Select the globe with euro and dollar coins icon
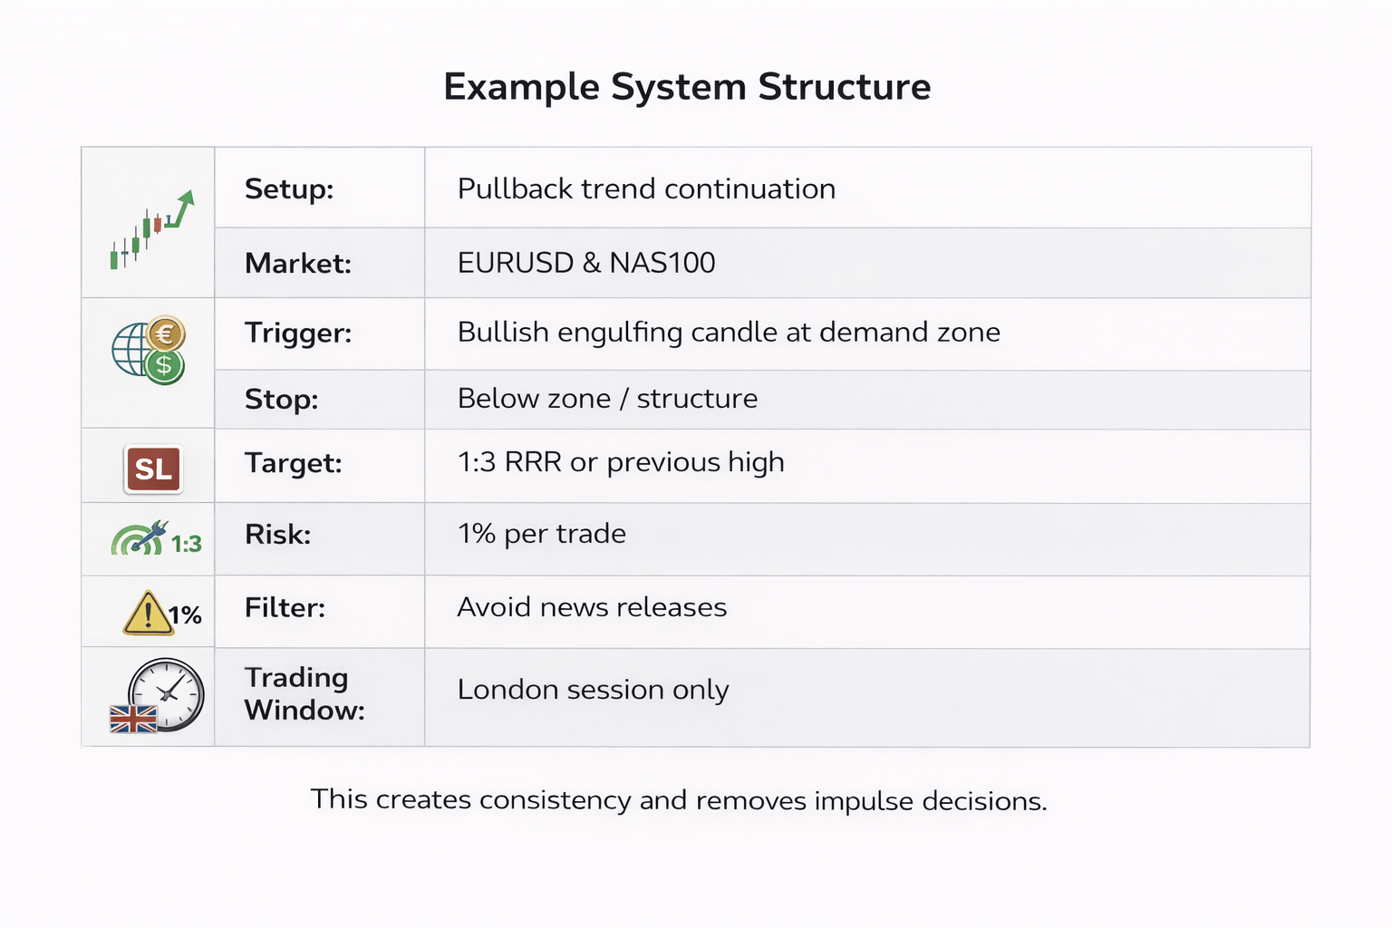The height and width of the screenshot is (928, 1392). click(x=149, y=350)
